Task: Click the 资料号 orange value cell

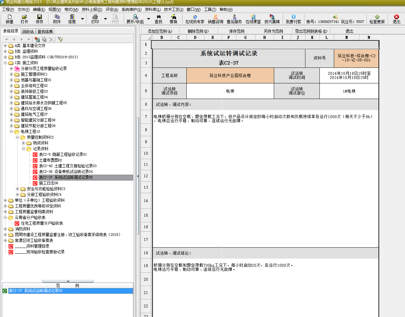Action: [x=356, y=58]
